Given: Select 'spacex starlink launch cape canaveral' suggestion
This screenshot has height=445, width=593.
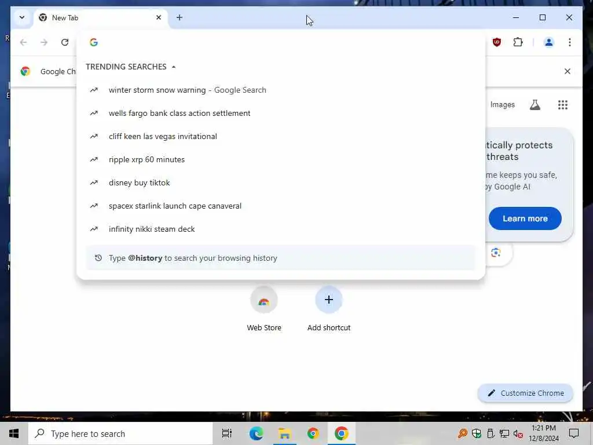Looking at the screenshot, I should pos(281,206).
